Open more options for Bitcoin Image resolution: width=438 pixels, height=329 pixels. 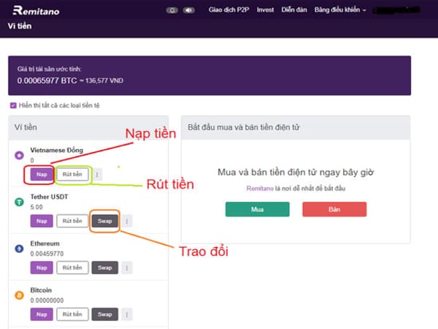(x=127, y=314)
